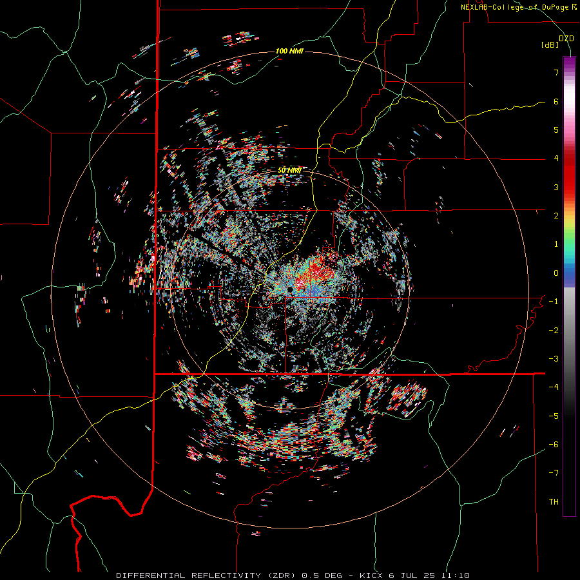Click the NEXLAB-College of DuPage title text
The height and width of the screenshot is (580, 580).
point(514,7)
